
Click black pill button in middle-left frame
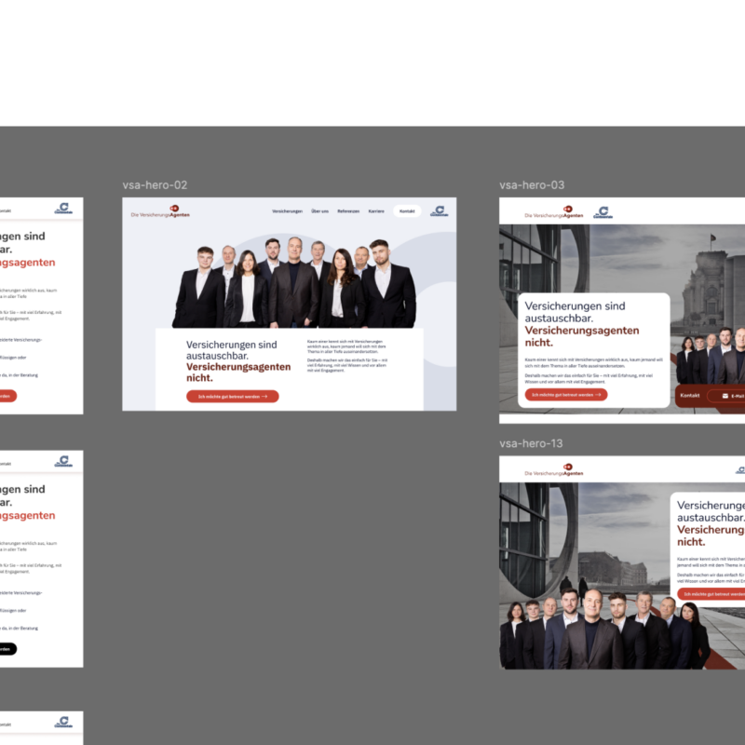(8, 649)
